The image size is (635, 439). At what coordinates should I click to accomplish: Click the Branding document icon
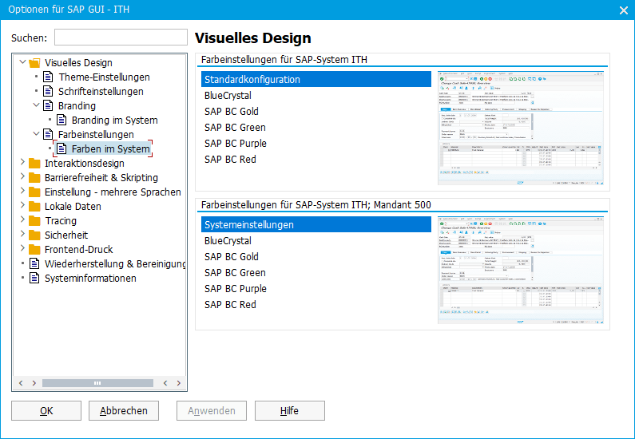pos(48,105)
